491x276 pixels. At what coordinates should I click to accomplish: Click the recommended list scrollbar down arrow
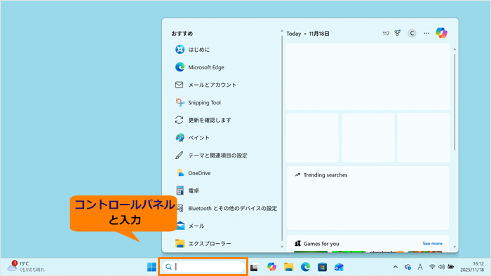point(282,247)
